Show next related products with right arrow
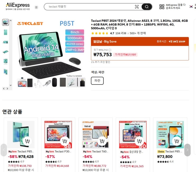196x172 pixels. click(187, 150)
